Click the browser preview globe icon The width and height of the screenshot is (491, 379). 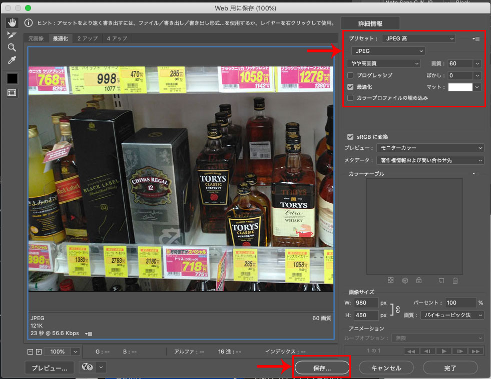click(88, 367)
